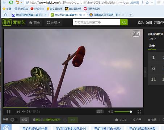Open the 开通VIP link
Viewport: 164px width, 130px height.
click(159, 22)
